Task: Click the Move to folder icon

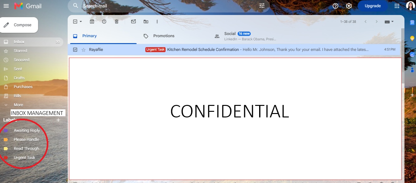Action: [146, 22]
